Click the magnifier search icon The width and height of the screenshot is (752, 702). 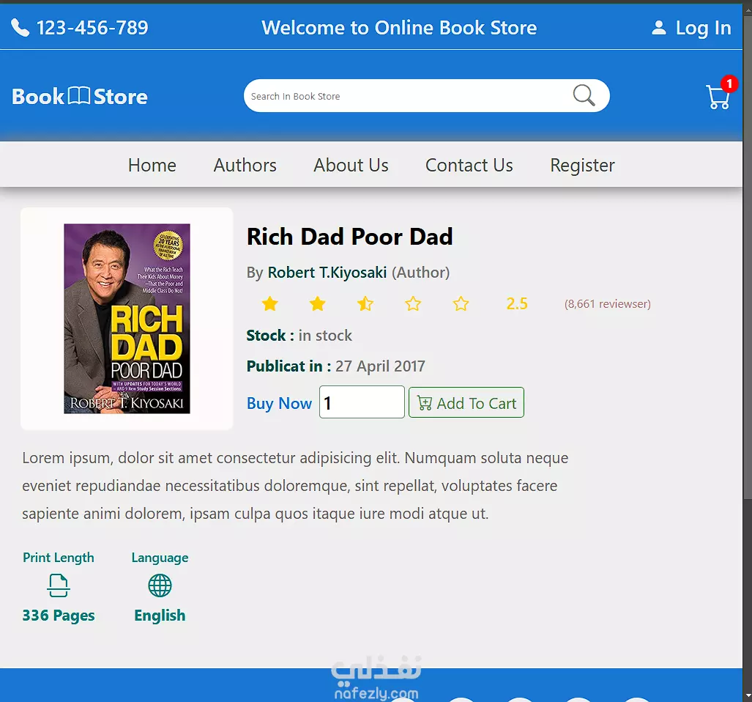[584, 95]
